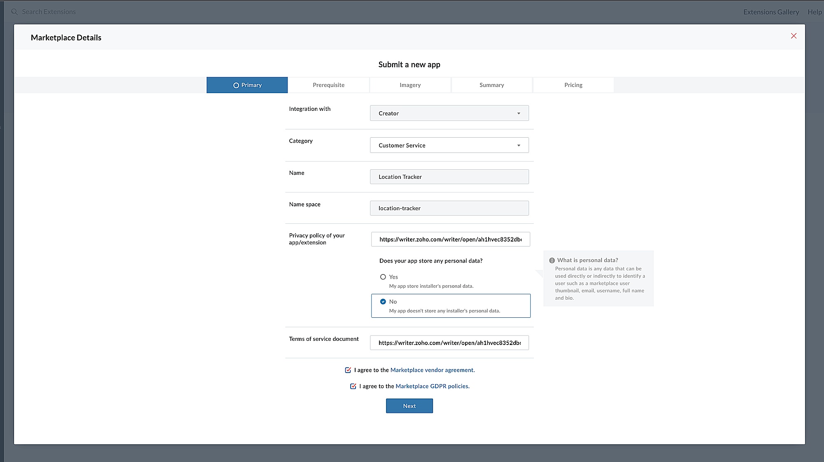Open the Marketplace GDPR policies link
This screenshot has height=462, width=824.
pyautogui.click(x=432, y=386)
